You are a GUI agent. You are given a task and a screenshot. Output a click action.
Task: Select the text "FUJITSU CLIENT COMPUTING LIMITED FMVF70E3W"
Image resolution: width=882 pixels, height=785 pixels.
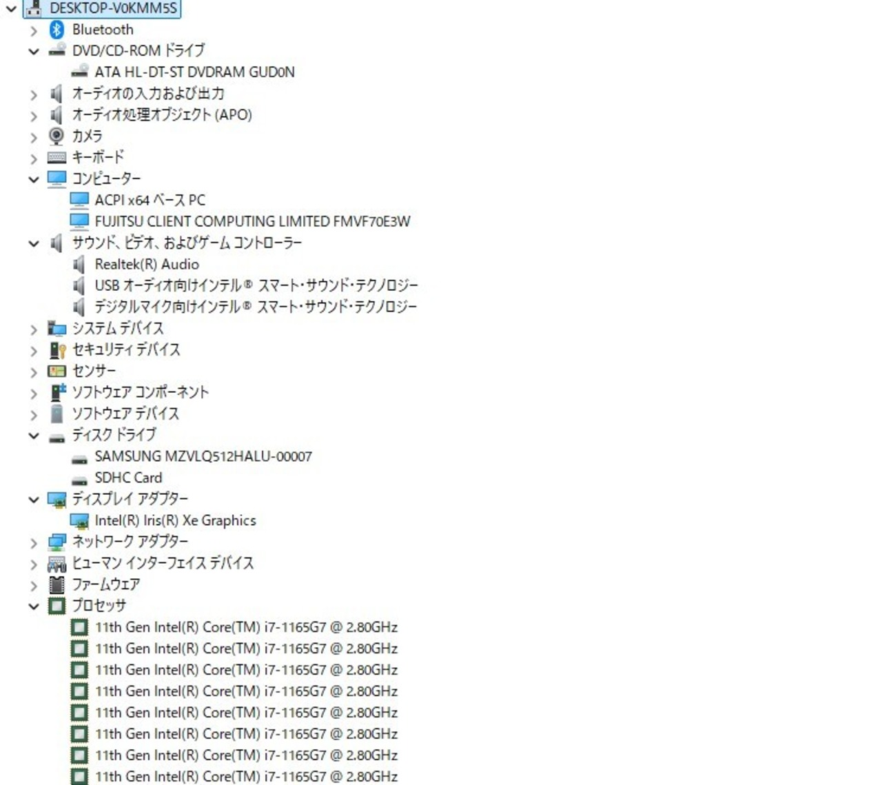click(252, 221)
